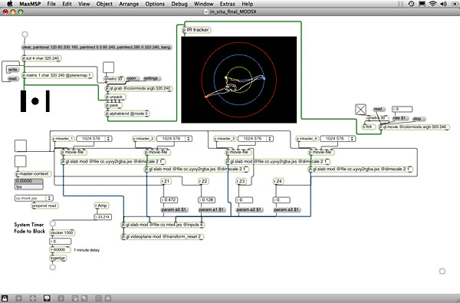This screenshot has height=303, width=460.
Task: Click the 23.214 number box under r Amp
Action: point(103,217)
